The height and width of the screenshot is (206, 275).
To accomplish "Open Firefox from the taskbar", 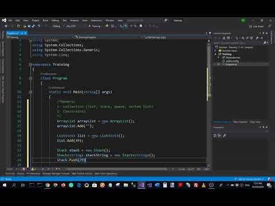I will point(63,185).
